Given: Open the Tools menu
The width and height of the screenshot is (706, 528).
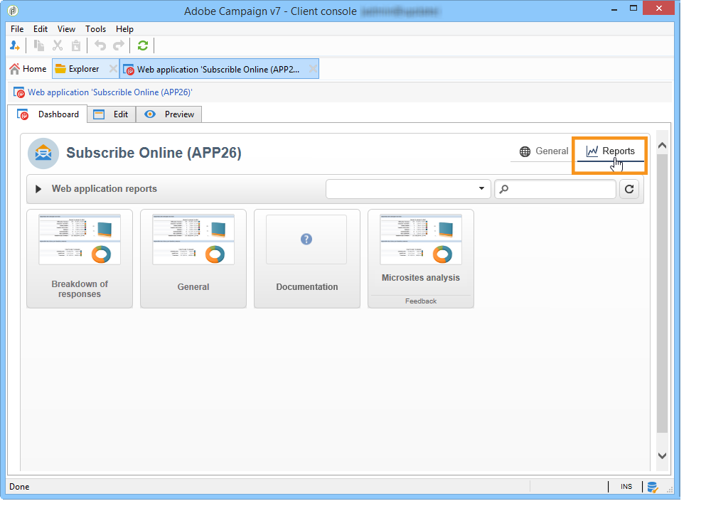Looking at the screenshot, I should point(95,29).
